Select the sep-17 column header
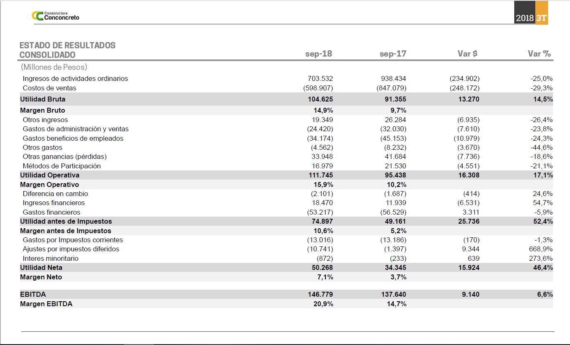 click(393, 54)
